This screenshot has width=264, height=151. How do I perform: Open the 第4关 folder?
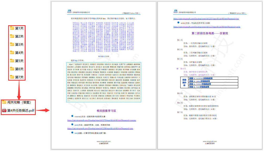[x=17, y=53]
